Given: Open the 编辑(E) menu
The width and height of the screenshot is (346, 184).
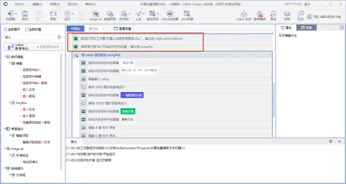Looking at the screenshot, I should [37, 4].
